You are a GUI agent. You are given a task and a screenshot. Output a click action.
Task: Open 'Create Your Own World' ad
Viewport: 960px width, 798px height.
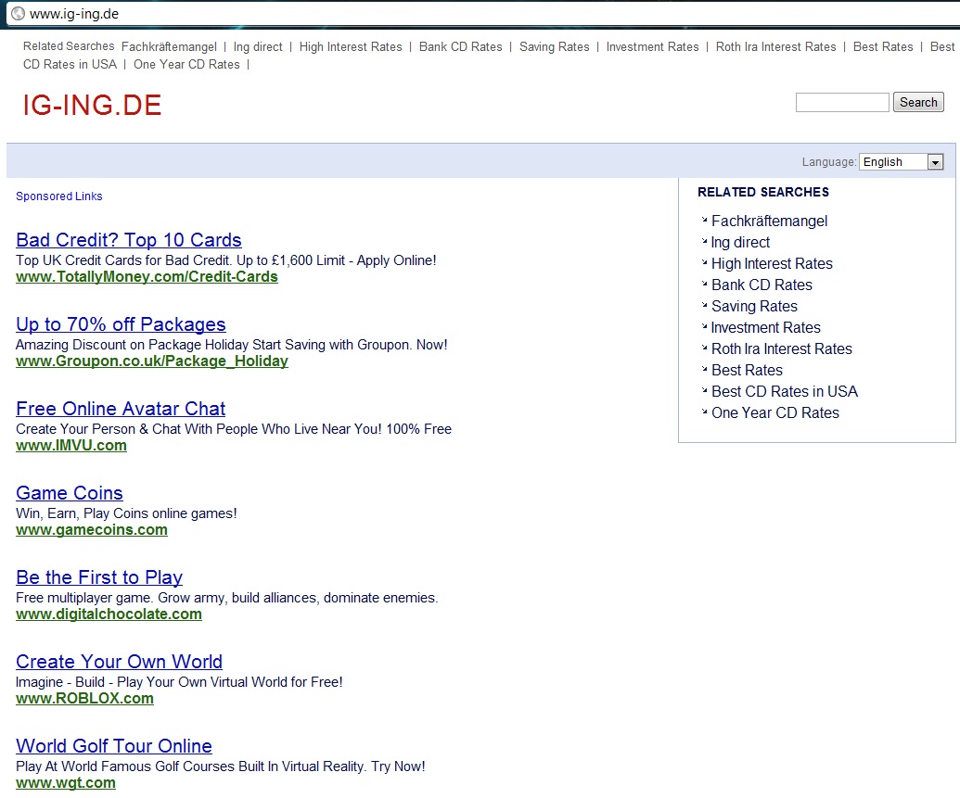tap(119, 662)
